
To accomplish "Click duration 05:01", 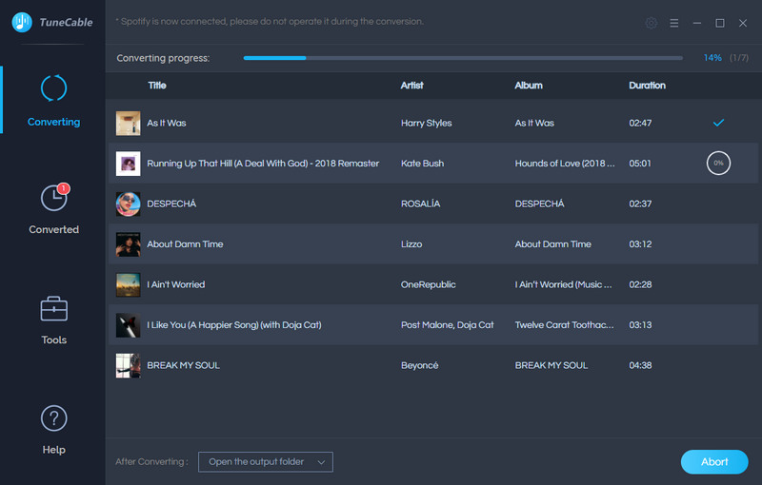I will click(x=640, y=164).
